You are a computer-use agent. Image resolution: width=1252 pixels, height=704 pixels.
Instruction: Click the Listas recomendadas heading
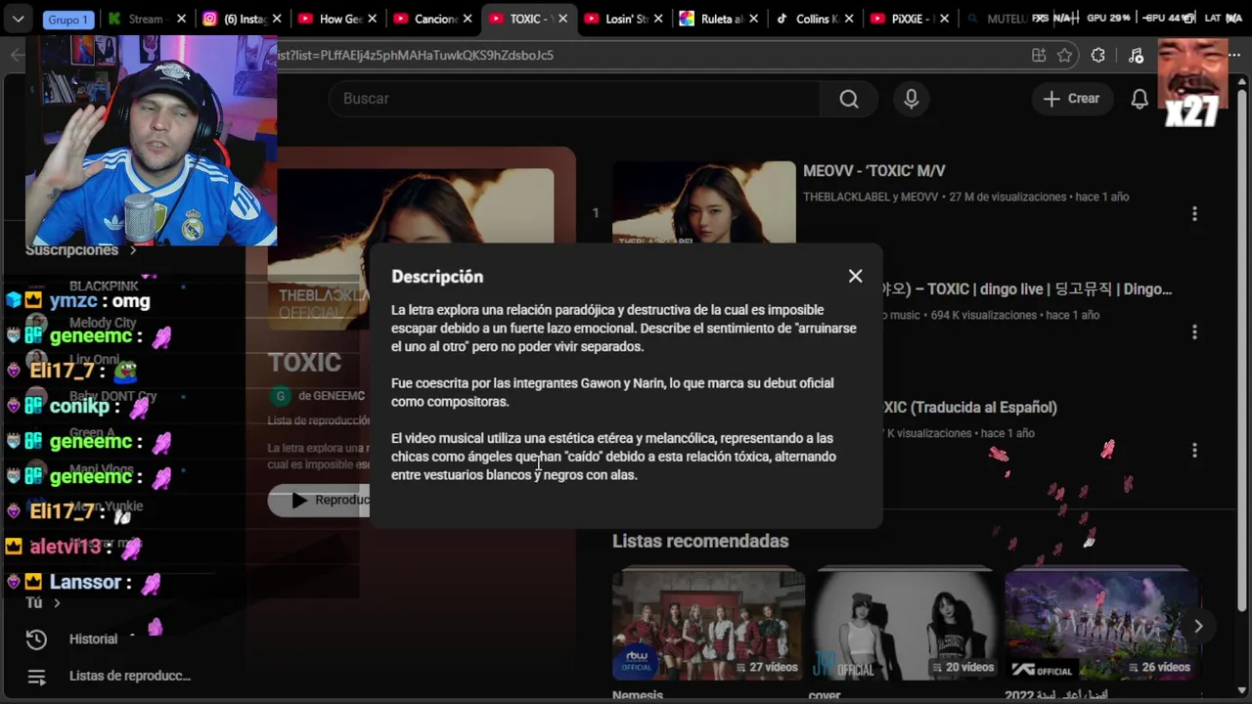coord(700,541)
